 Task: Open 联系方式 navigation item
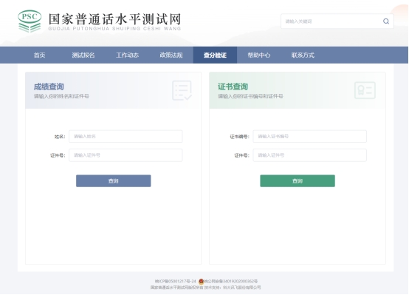pos(303,55)
